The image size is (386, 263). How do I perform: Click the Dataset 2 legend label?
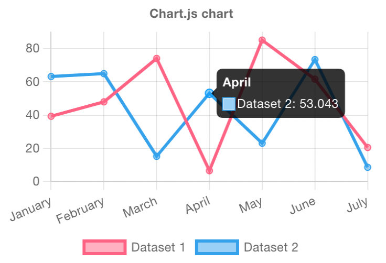pyautogui.click(x=271, y=247)
